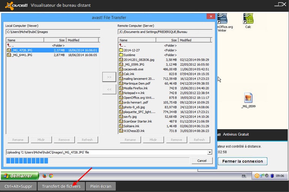Screen dimensions: 289x192
Task: Select _MG_4728.JPG highlighted local file
Action: 53,50
